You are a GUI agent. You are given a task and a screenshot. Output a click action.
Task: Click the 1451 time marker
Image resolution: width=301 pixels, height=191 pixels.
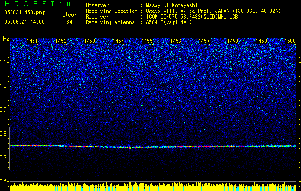(x=33, y=42)
